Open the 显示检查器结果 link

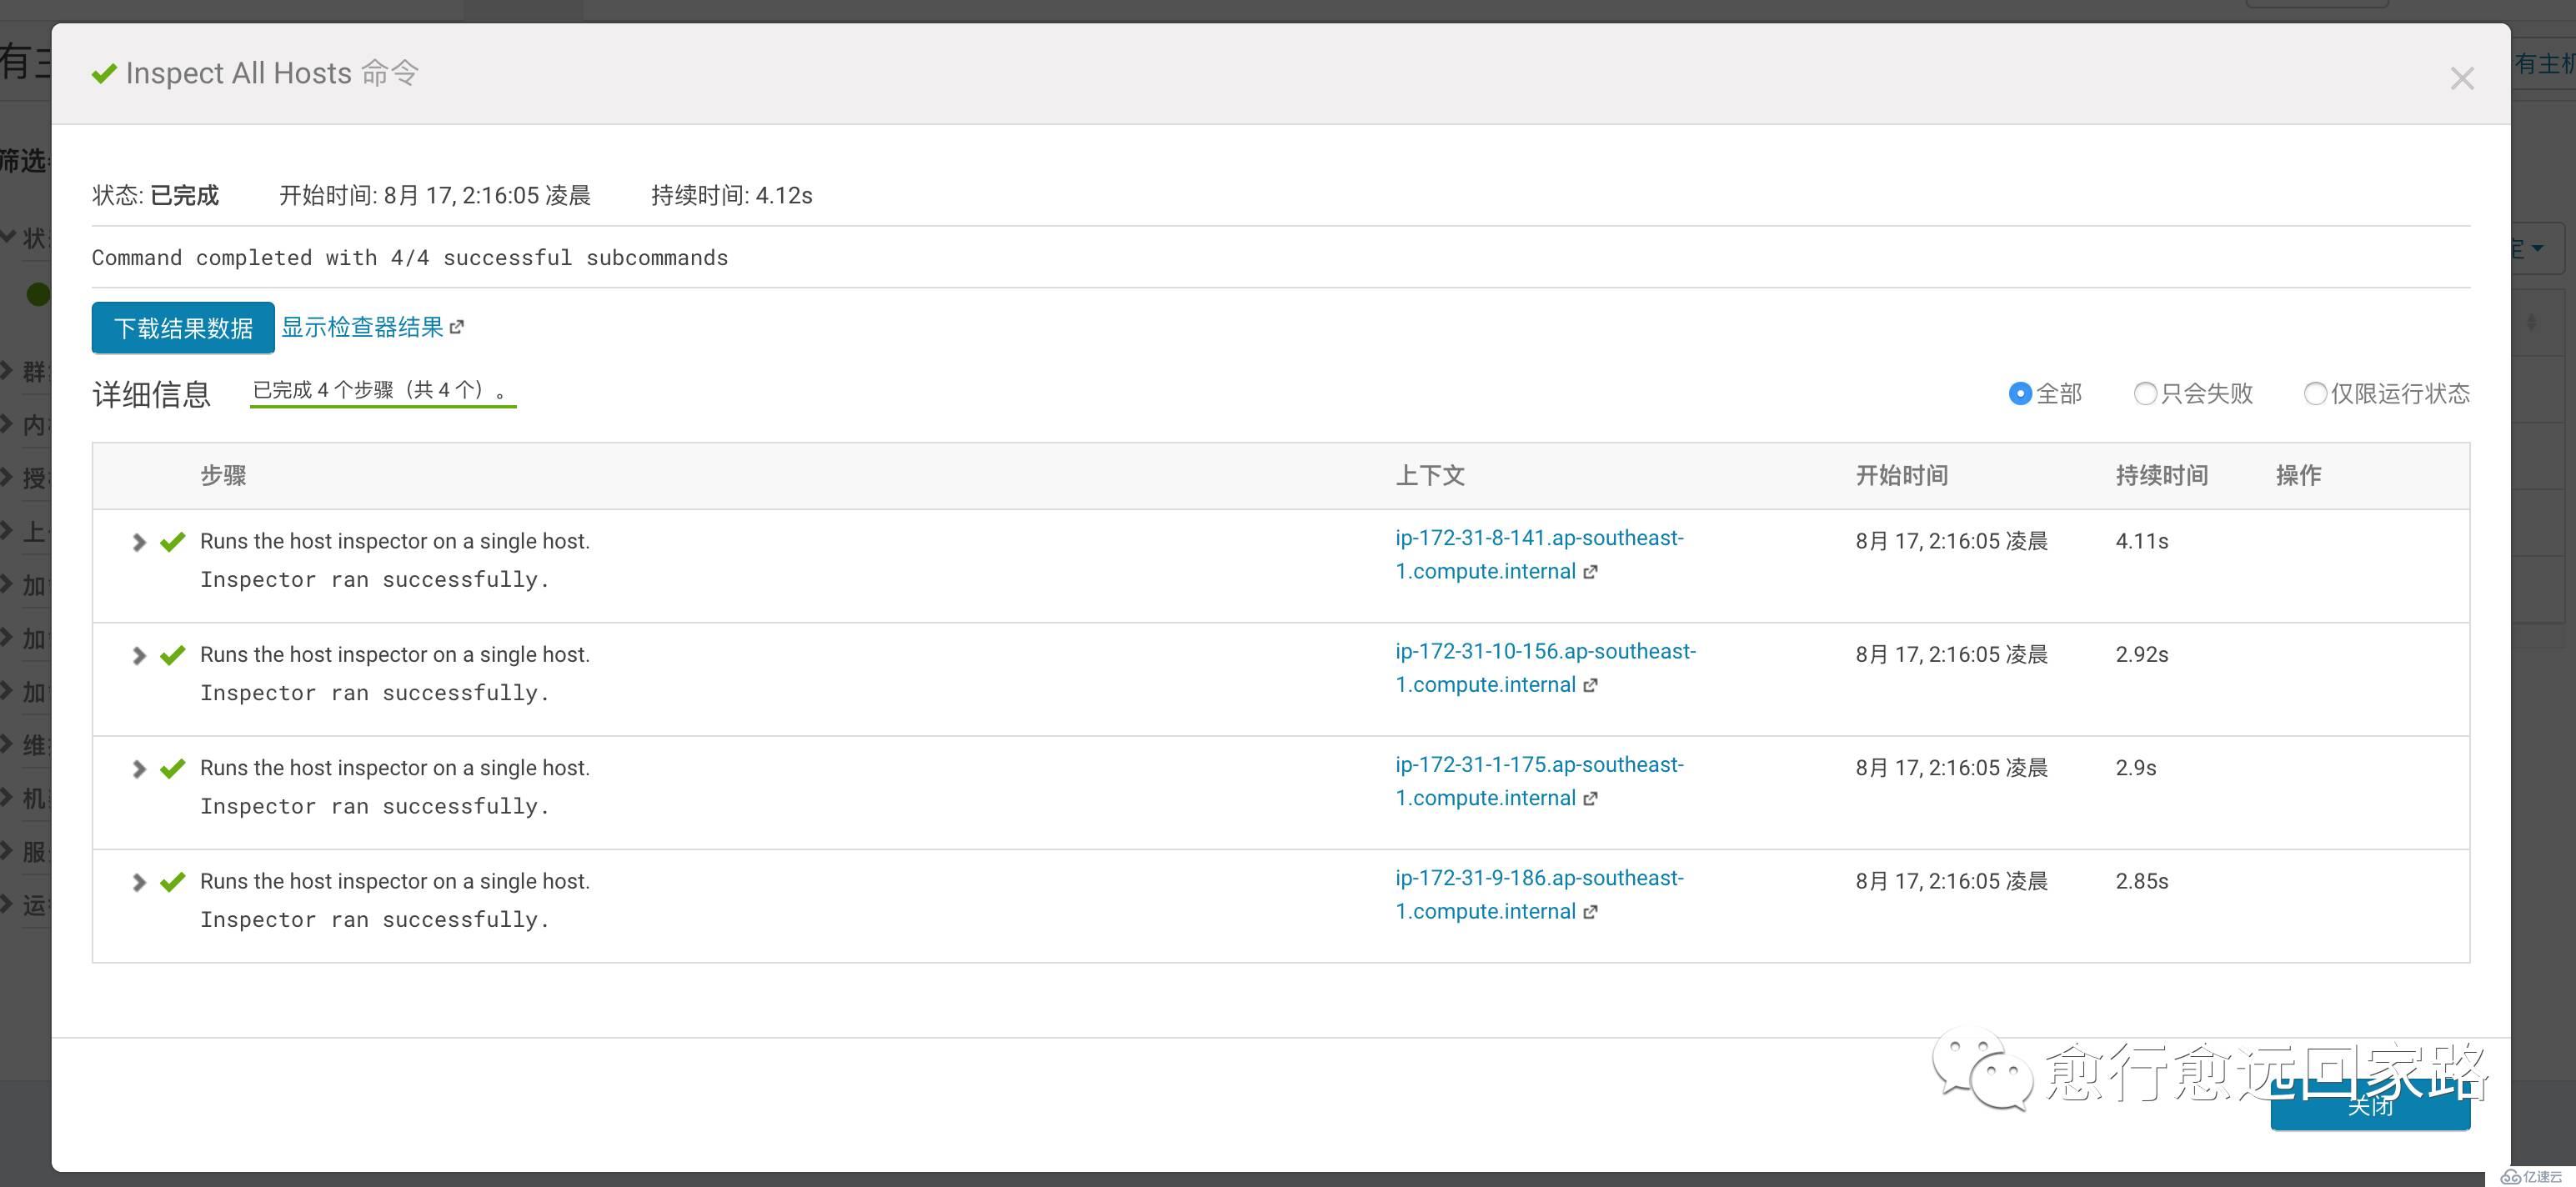[362, 327]
